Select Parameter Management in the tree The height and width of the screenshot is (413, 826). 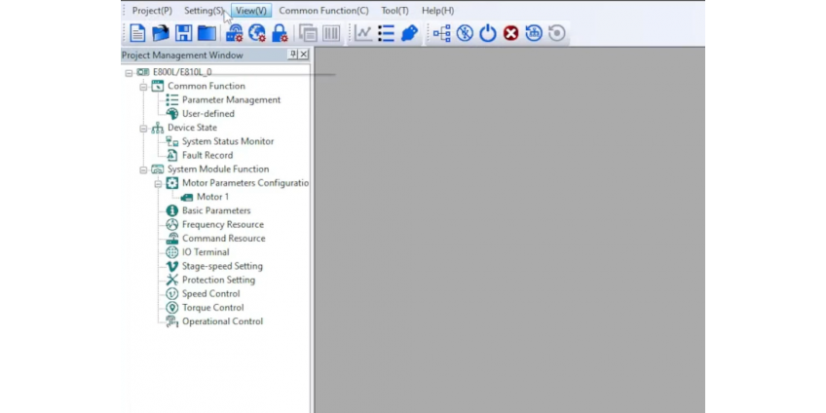[x=231, y=99]
